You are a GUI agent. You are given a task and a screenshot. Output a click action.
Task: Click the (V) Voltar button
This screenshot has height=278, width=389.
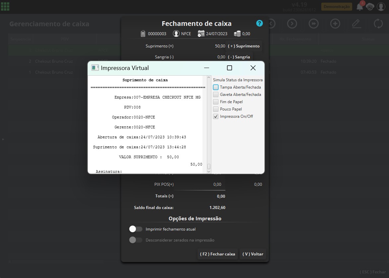[253, 254]
